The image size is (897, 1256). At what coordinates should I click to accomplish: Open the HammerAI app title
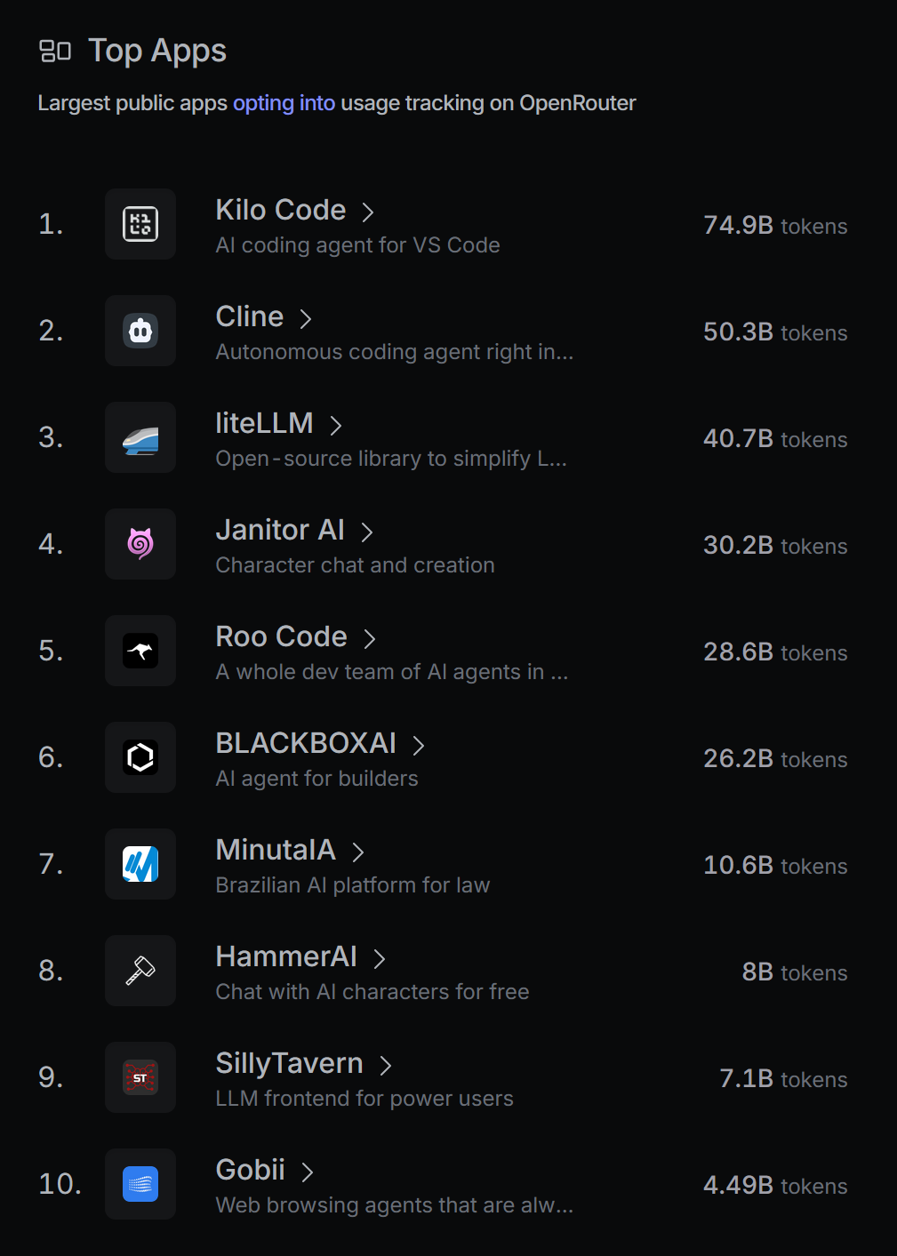click(x=286, y=956)
